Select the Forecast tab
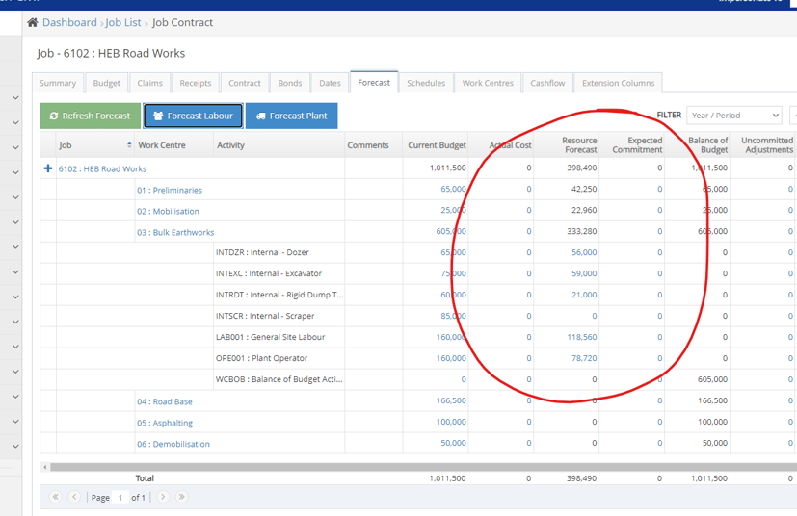 pos(374,82)
